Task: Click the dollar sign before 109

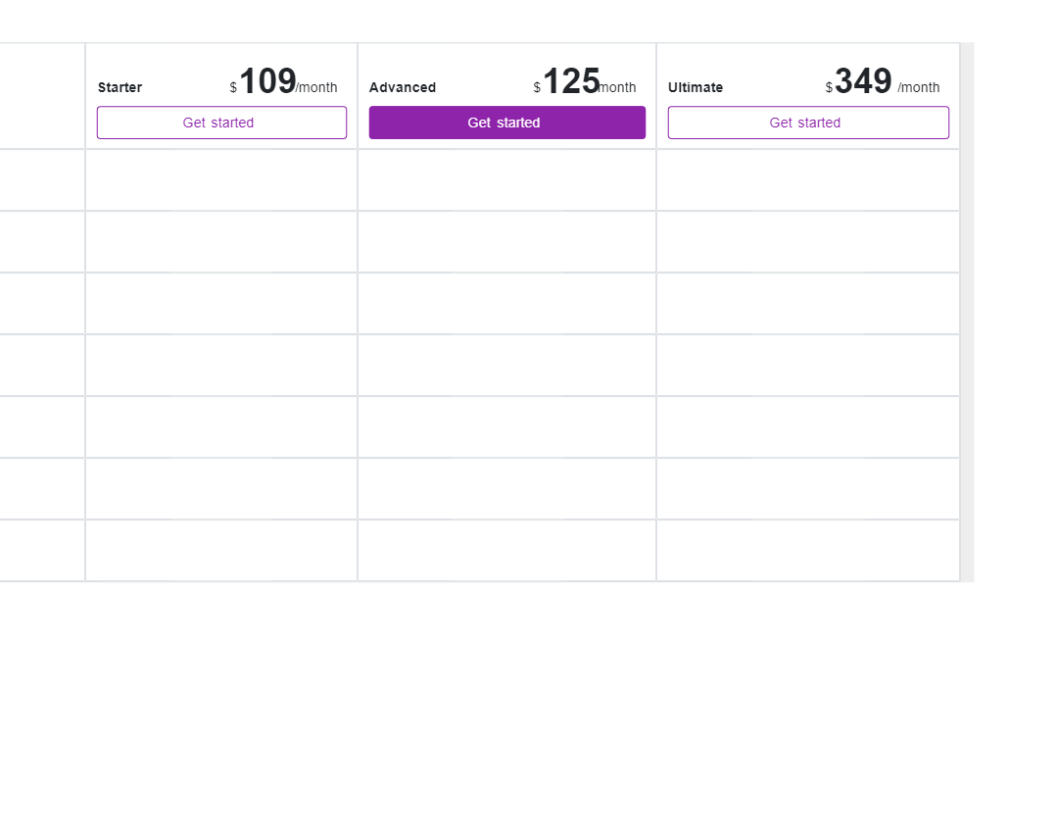Action: 233,88
